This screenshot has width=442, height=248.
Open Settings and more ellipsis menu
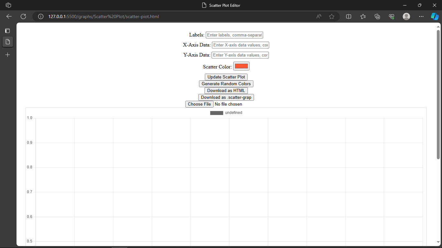click(421, 16)
